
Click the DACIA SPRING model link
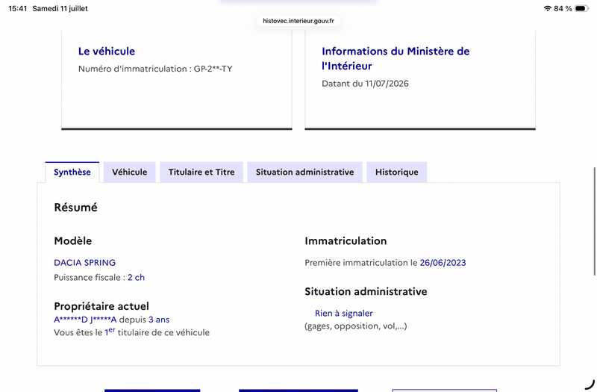point(85,263)
